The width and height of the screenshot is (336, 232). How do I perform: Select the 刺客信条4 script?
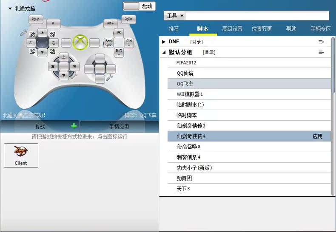pos(249,157)
